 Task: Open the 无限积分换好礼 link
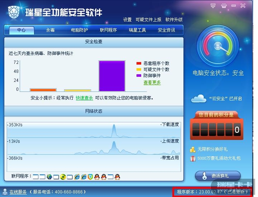212,149
